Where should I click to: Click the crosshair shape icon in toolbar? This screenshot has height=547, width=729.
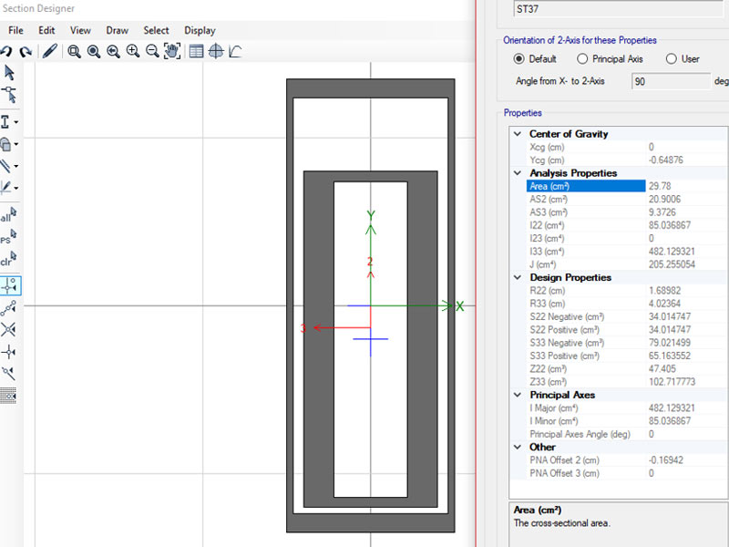[216, 51]
